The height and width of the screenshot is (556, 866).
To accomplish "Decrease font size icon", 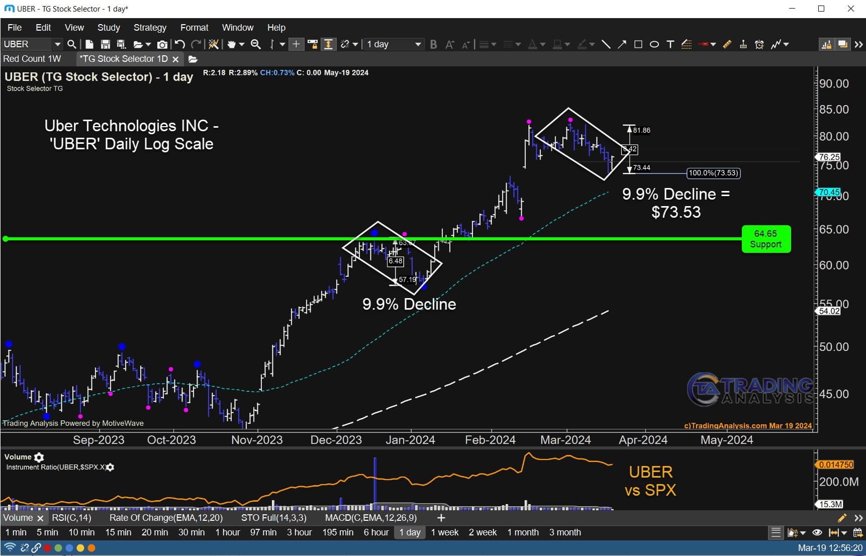I will click(466, 44).
